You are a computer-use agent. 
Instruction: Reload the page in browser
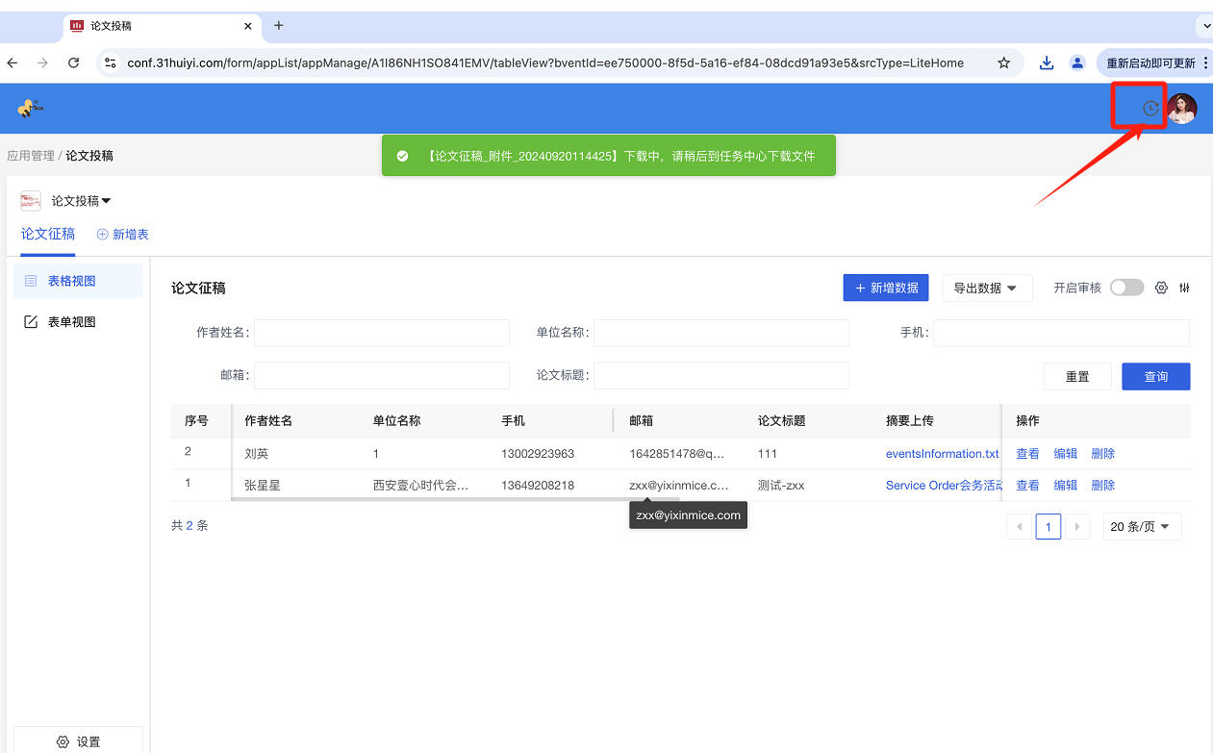click(x=73, y=63)
